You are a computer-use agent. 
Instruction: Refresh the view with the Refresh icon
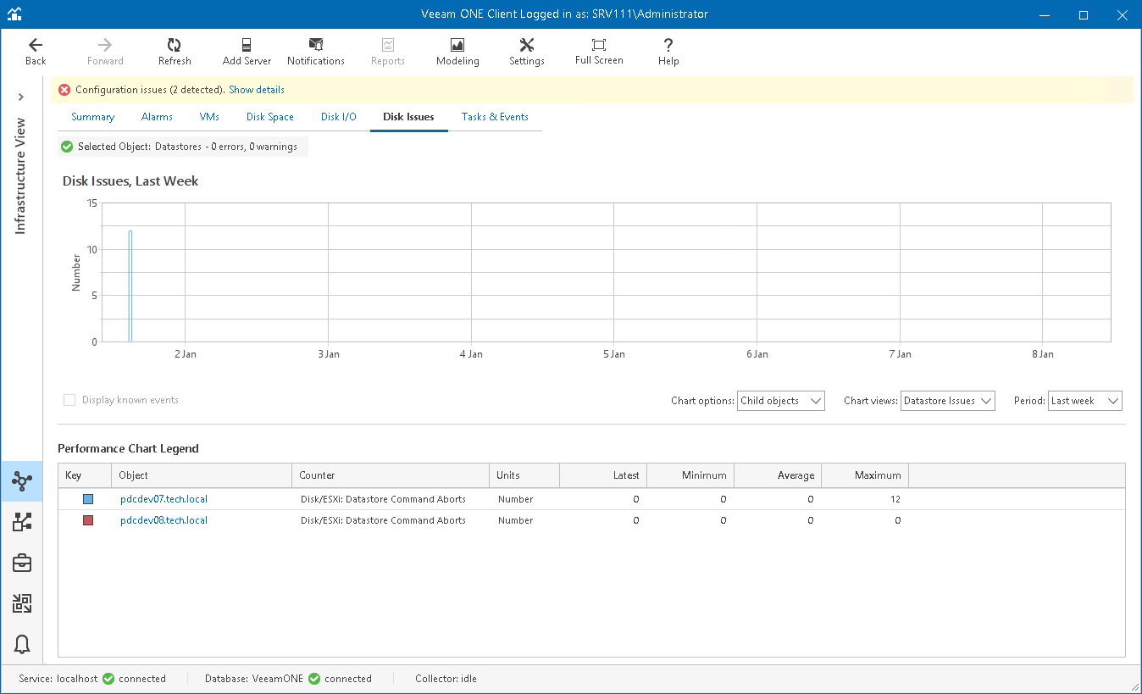(x=175, y=45)
